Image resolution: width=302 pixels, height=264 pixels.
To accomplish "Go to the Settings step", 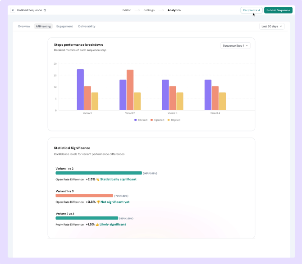I will click(x=149, y=10).
